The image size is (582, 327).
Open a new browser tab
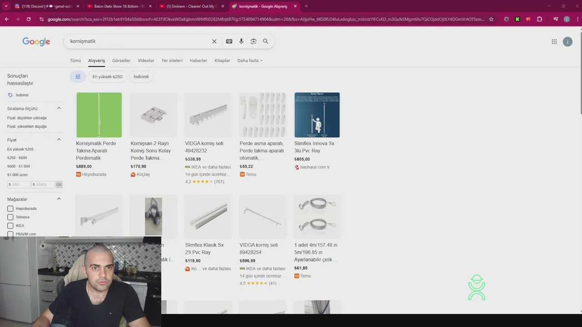[x=306, y=6]
